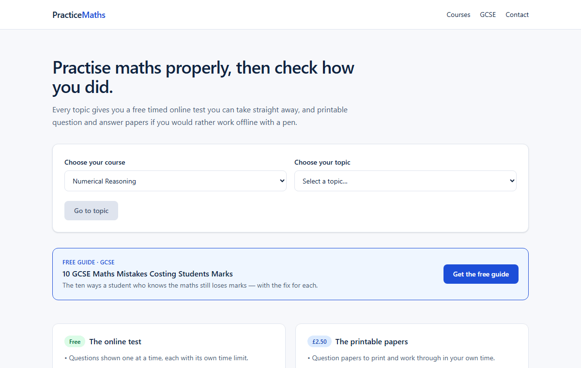Image resolution: width=581 pixels, height=368 pixels.
Task: Click the Go to topic button
Action: click(x=91, y=211)
